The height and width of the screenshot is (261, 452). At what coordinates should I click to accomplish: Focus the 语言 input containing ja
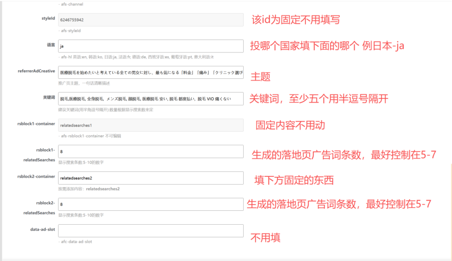coord(150,46)
